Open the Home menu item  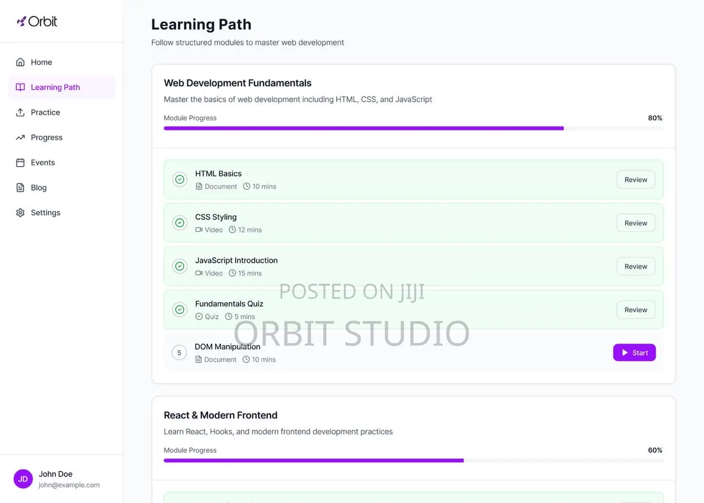[x=62, y=62]
